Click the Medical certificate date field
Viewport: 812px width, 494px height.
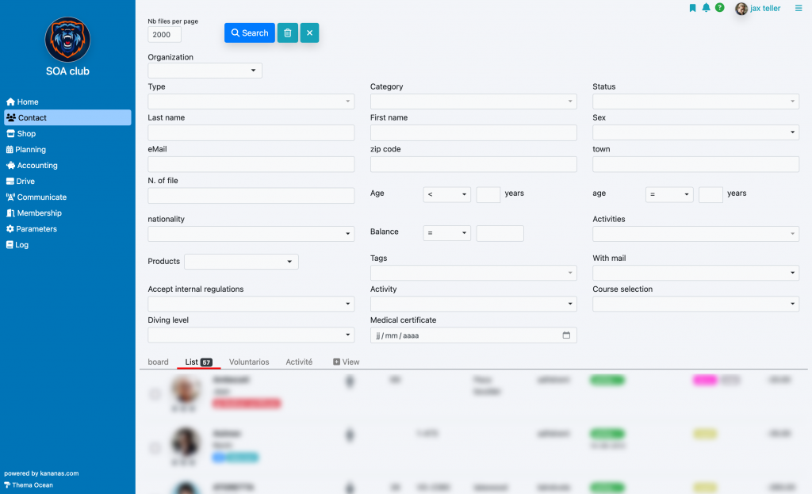tap(473, 335)
